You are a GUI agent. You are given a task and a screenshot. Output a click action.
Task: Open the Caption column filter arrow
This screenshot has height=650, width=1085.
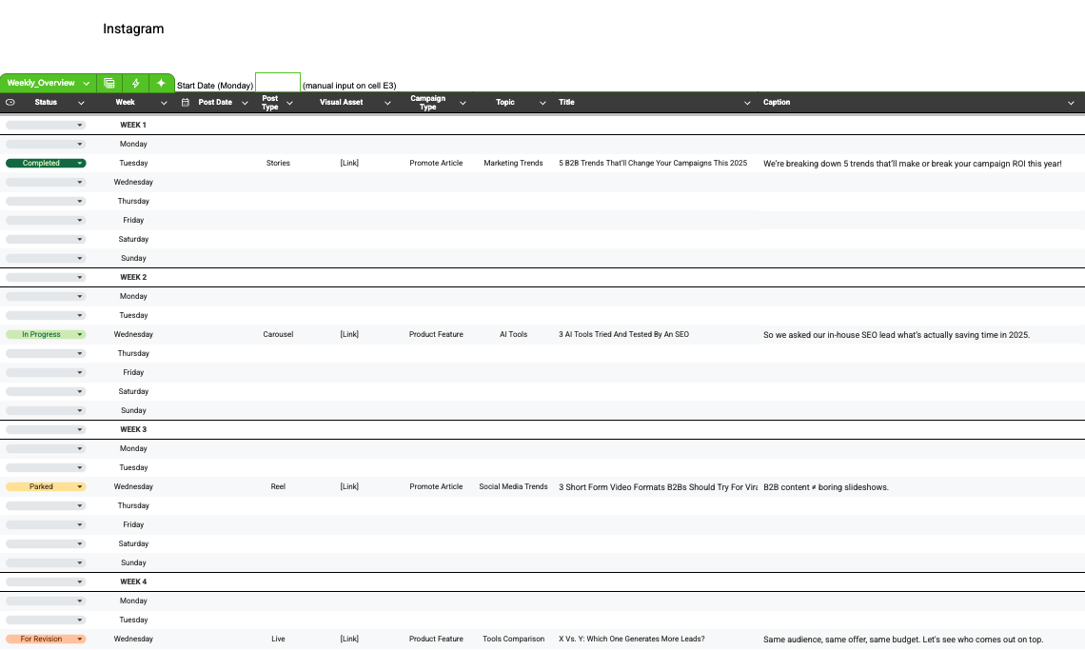pos(1071,103)
